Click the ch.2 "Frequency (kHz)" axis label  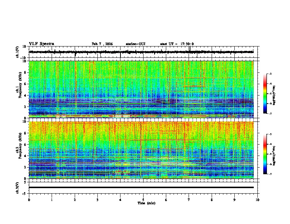tap(20, 146)
